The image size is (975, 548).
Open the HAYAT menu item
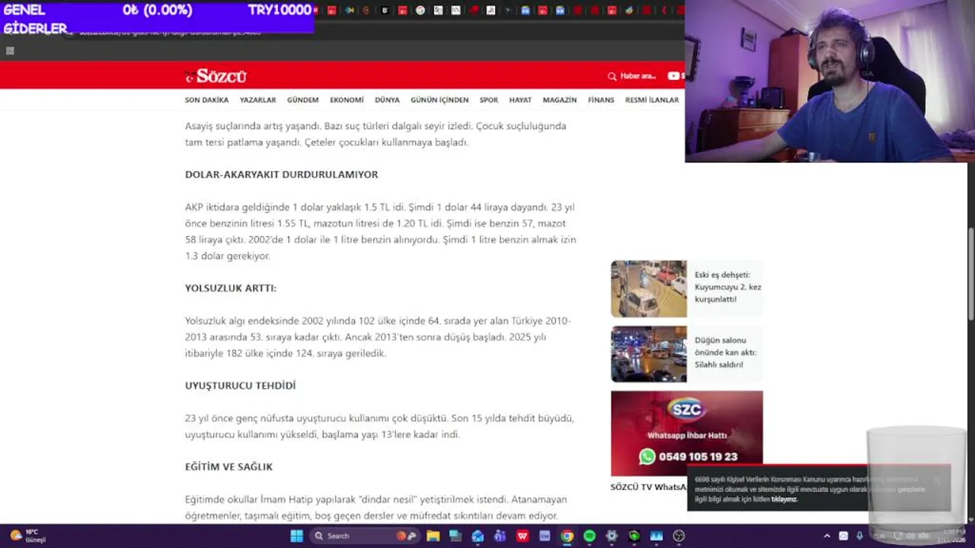tap(520, 100)
